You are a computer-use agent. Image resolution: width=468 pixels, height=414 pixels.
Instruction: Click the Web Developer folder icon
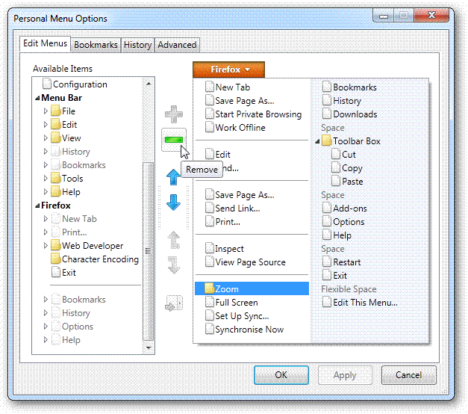pyautogui.click(x=56, y=245)
